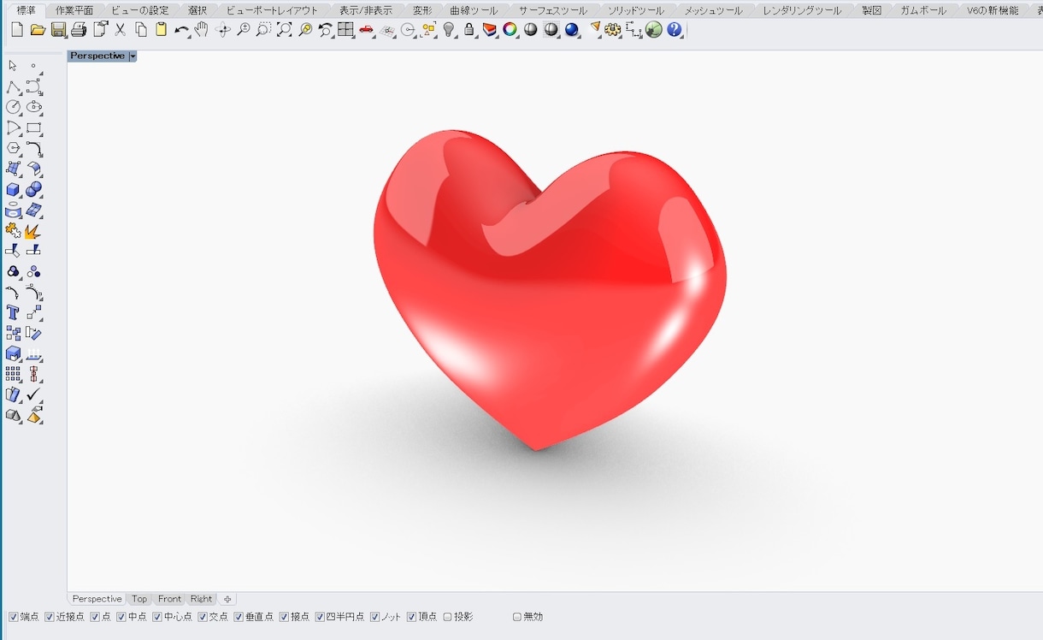Toggle the 頂点 osnap checkbox
This screenshot has height=640, width=1043.
(x=411, y=617)
